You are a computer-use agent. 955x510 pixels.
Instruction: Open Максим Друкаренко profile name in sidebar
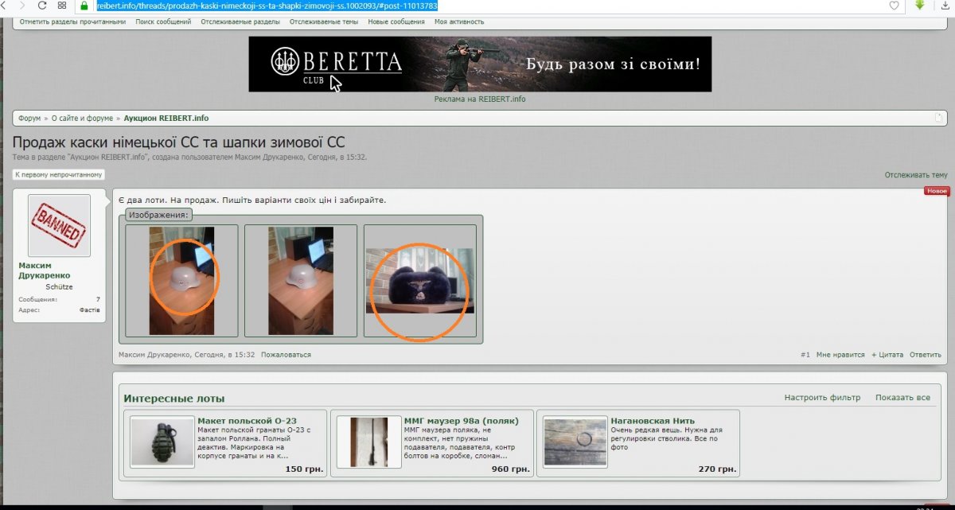tap(45, 271)
